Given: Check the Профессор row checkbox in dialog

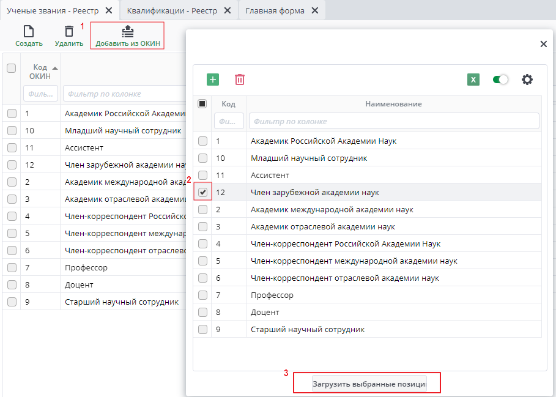Looking at the screenshot, I should [203, 295].
